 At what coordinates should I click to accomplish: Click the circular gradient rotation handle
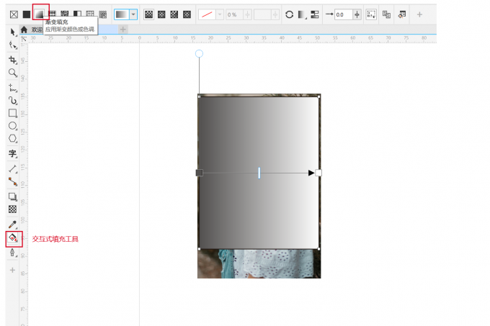(199, 54)
